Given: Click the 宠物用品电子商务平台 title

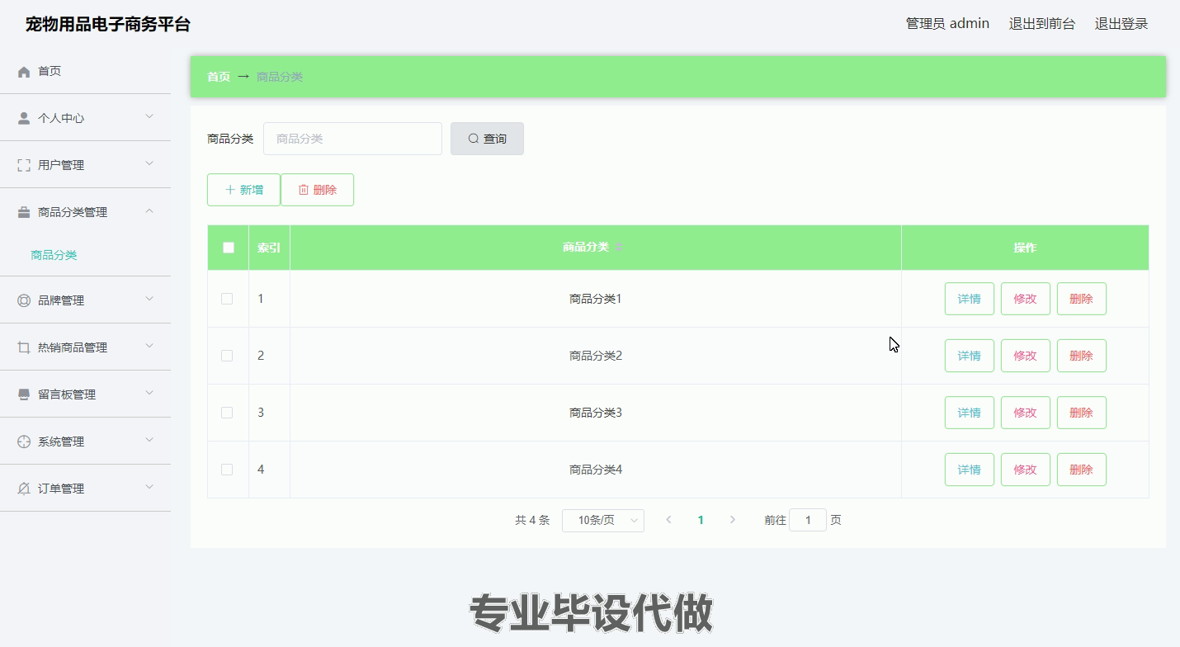Looking at the screenshot, I should pos(108,24).
